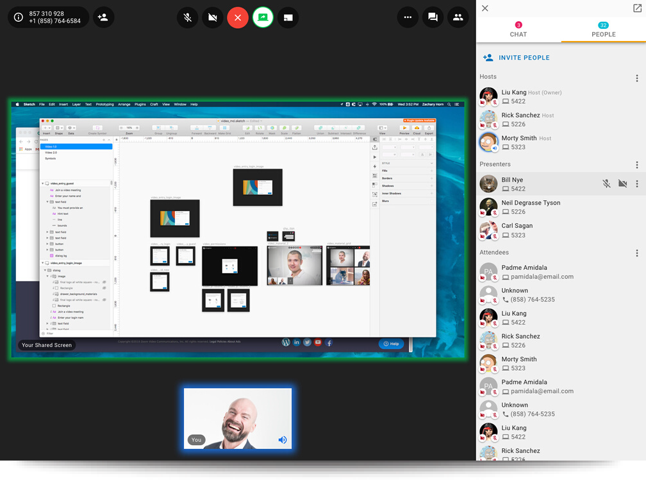Switch to the PEOPLE tab

(x=604, y=30)
